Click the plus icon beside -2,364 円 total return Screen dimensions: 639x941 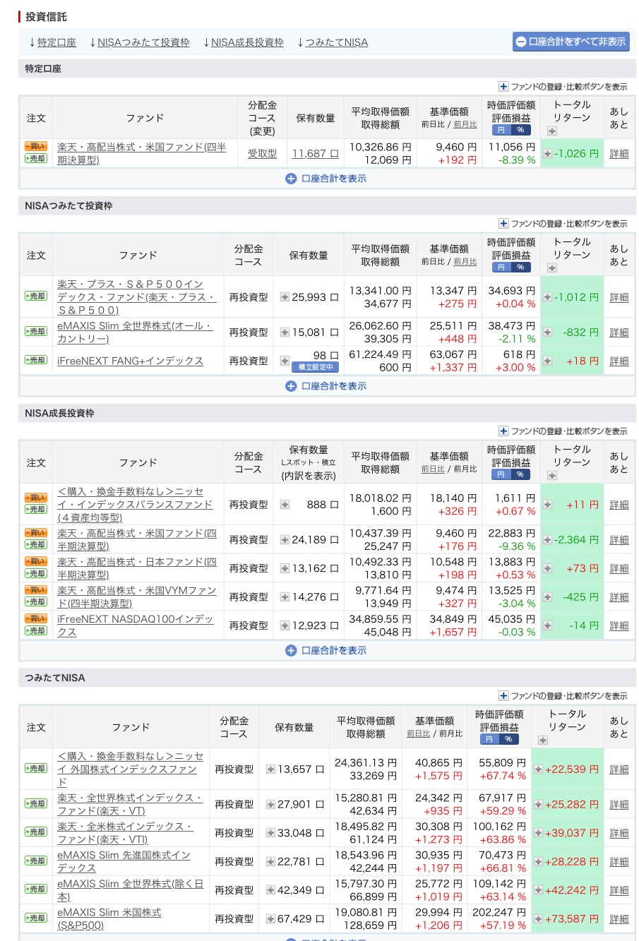coord(547,540)
